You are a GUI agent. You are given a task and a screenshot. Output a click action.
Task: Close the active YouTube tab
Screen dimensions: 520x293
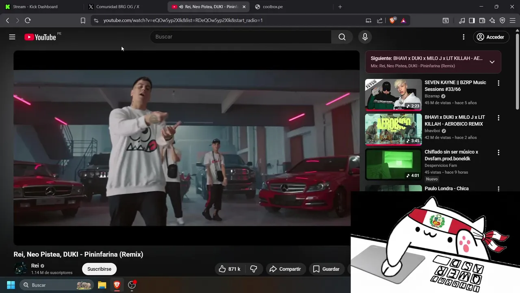click(244, 7)
